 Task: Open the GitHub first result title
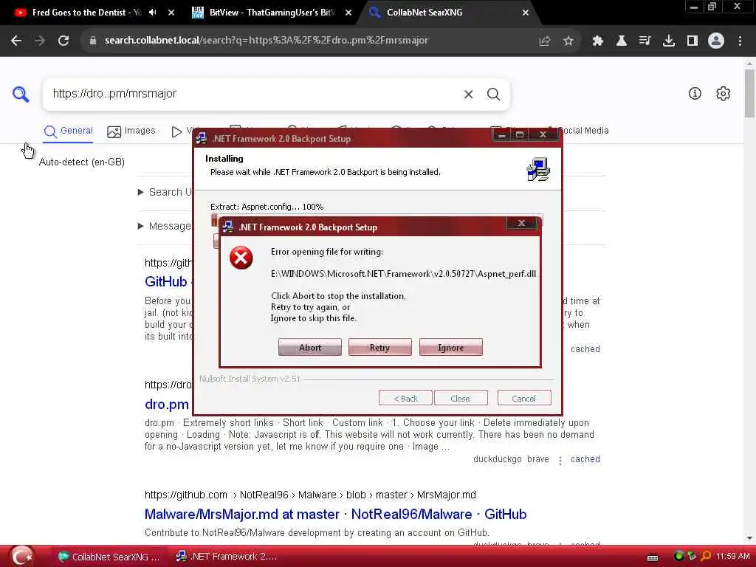(166, 281)
